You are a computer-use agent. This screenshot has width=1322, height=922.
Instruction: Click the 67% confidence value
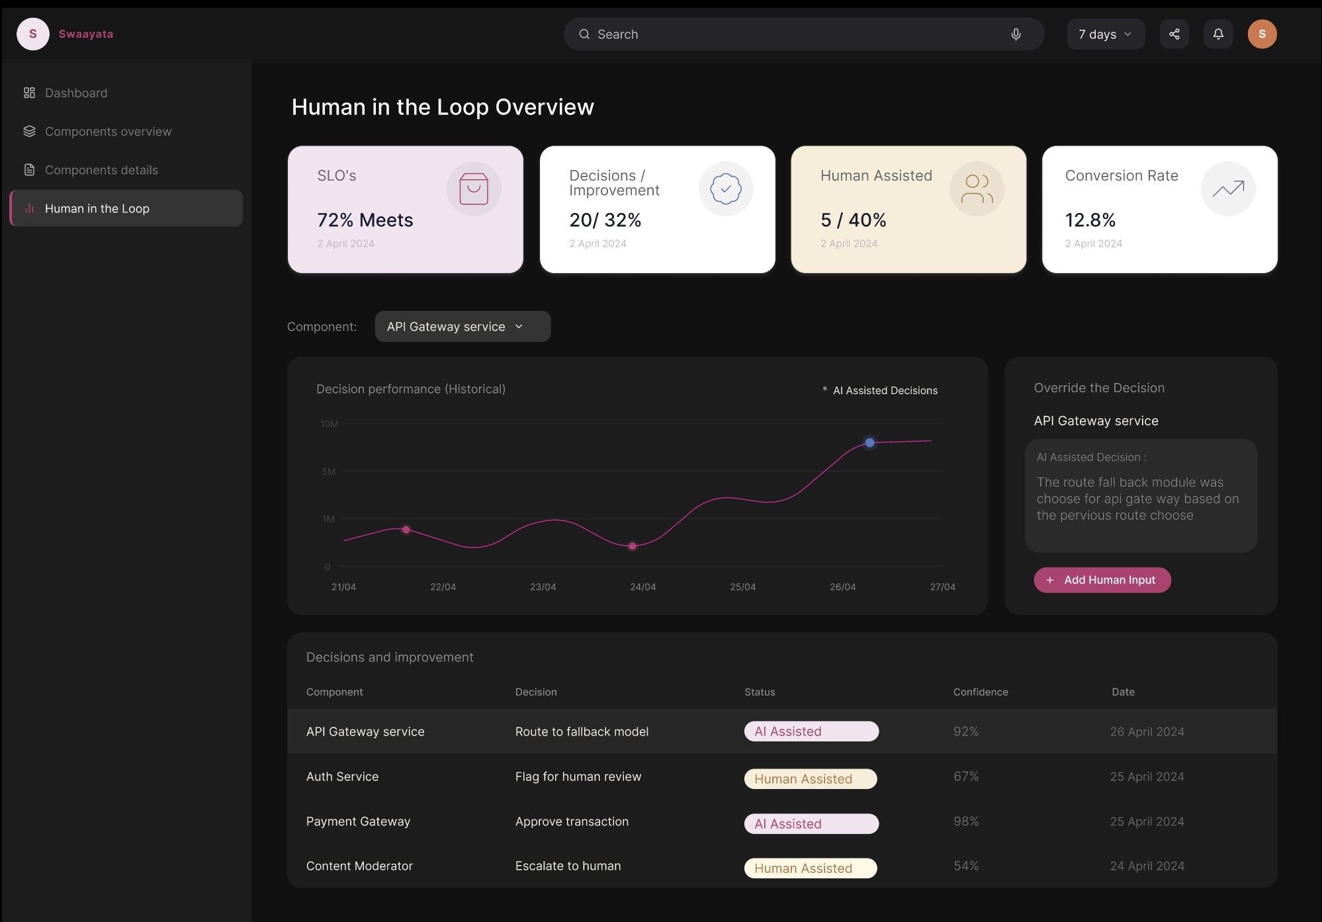click(x=965, y=776)
